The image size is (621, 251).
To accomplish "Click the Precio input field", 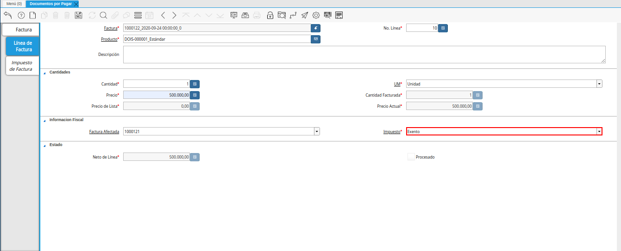I will click(x=157, y=95).
